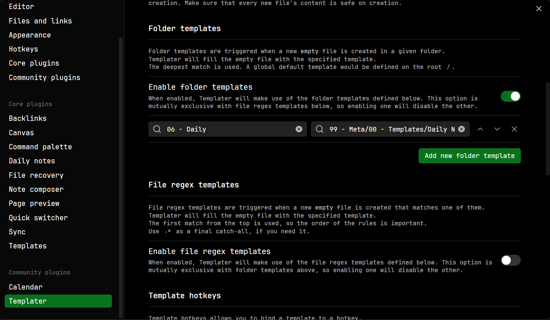
Task: Add new folder template
Action: (x=469, y=156)
